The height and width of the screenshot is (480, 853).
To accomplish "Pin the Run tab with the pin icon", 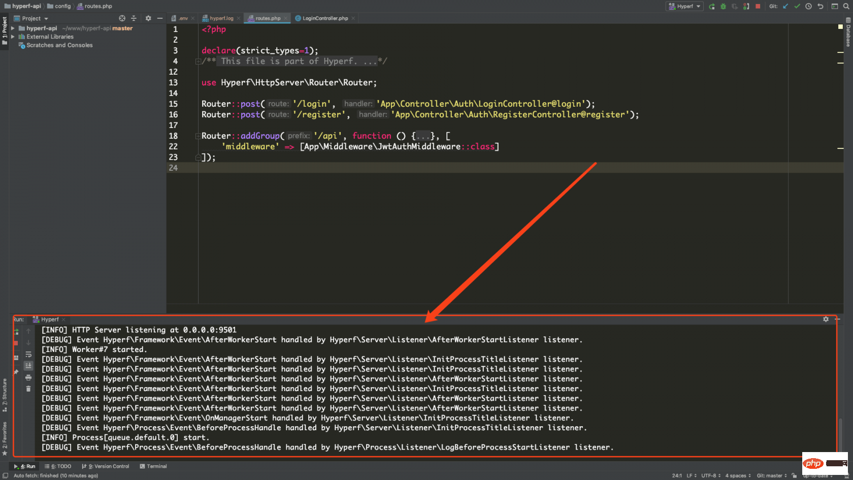I will tap(16, 372).
